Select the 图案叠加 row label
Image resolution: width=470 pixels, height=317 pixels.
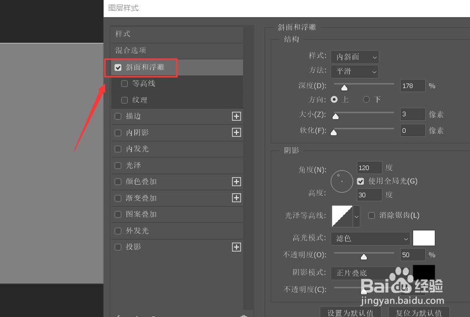point(141,214)
